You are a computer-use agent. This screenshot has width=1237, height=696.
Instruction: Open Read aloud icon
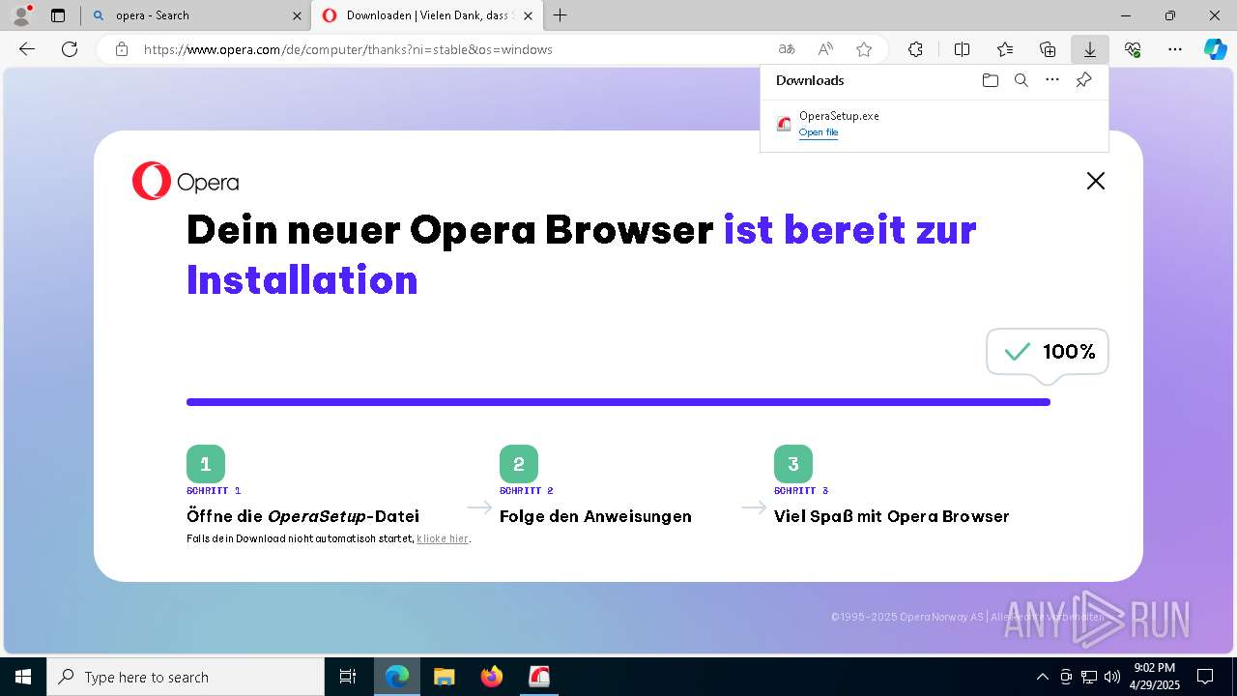click(825, 49)
